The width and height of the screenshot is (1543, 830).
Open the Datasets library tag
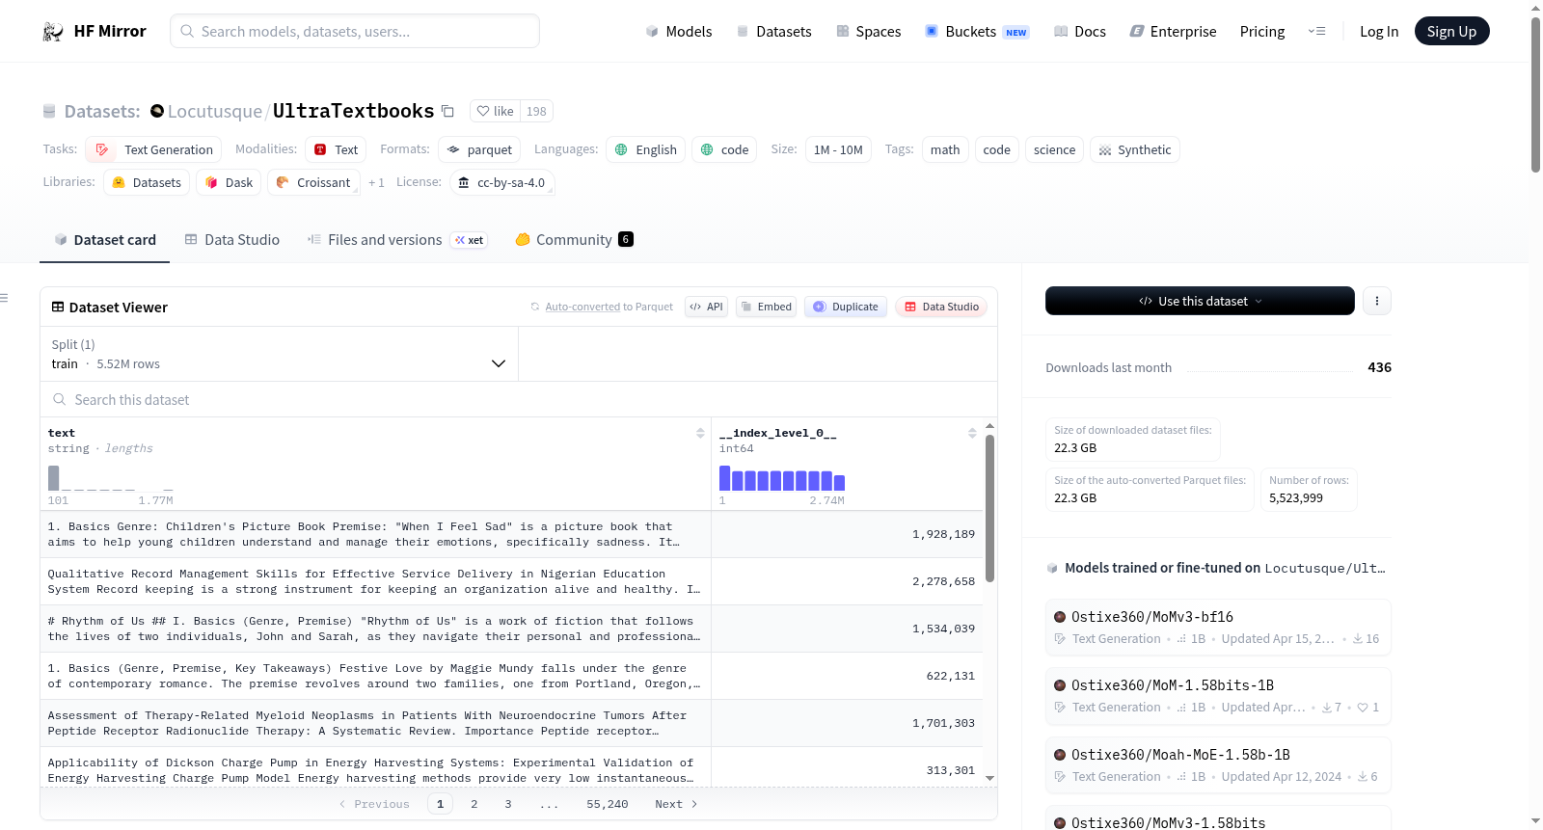tap(147, 182)
